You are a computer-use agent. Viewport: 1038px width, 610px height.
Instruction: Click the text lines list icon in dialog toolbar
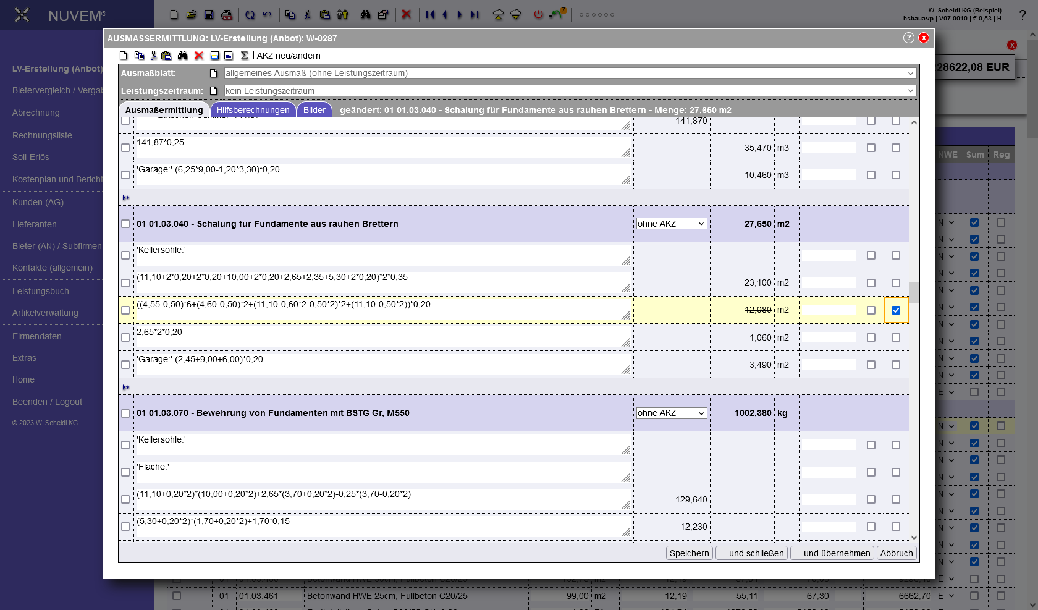229,56
